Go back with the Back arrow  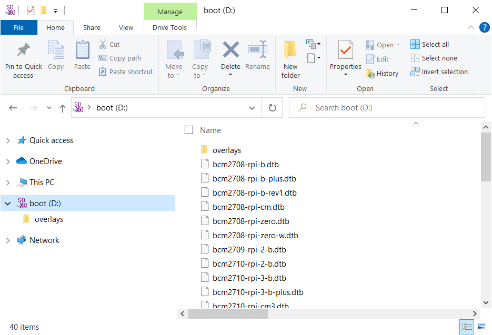[x=13, y=108]
